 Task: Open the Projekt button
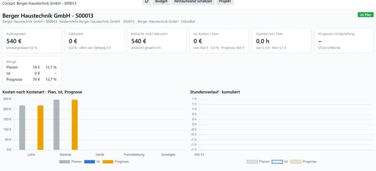point(225,2)
